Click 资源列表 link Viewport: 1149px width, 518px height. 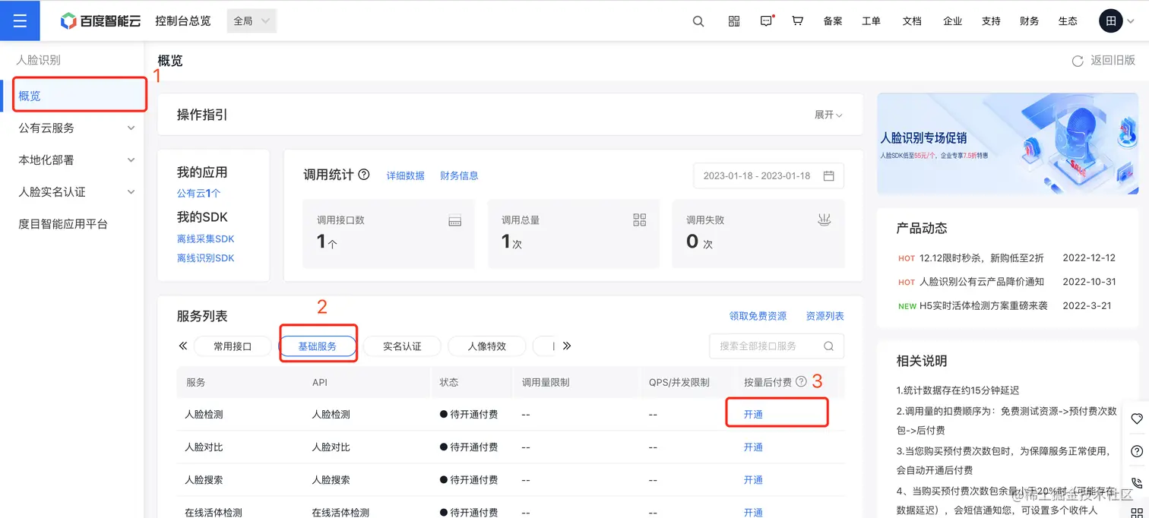825,316
